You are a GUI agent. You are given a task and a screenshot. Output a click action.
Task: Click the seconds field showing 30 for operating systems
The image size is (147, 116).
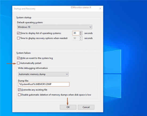(x=76, y=33)
